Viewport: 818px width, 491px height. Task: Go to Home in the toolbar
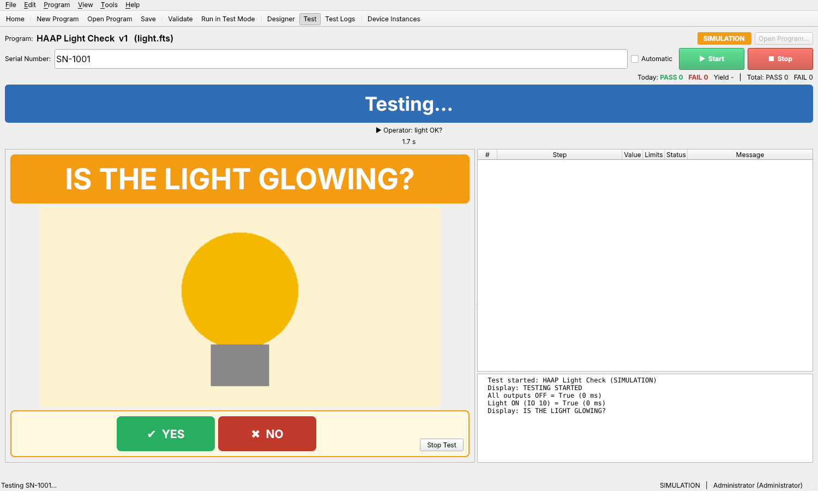(x=15, y=19)
